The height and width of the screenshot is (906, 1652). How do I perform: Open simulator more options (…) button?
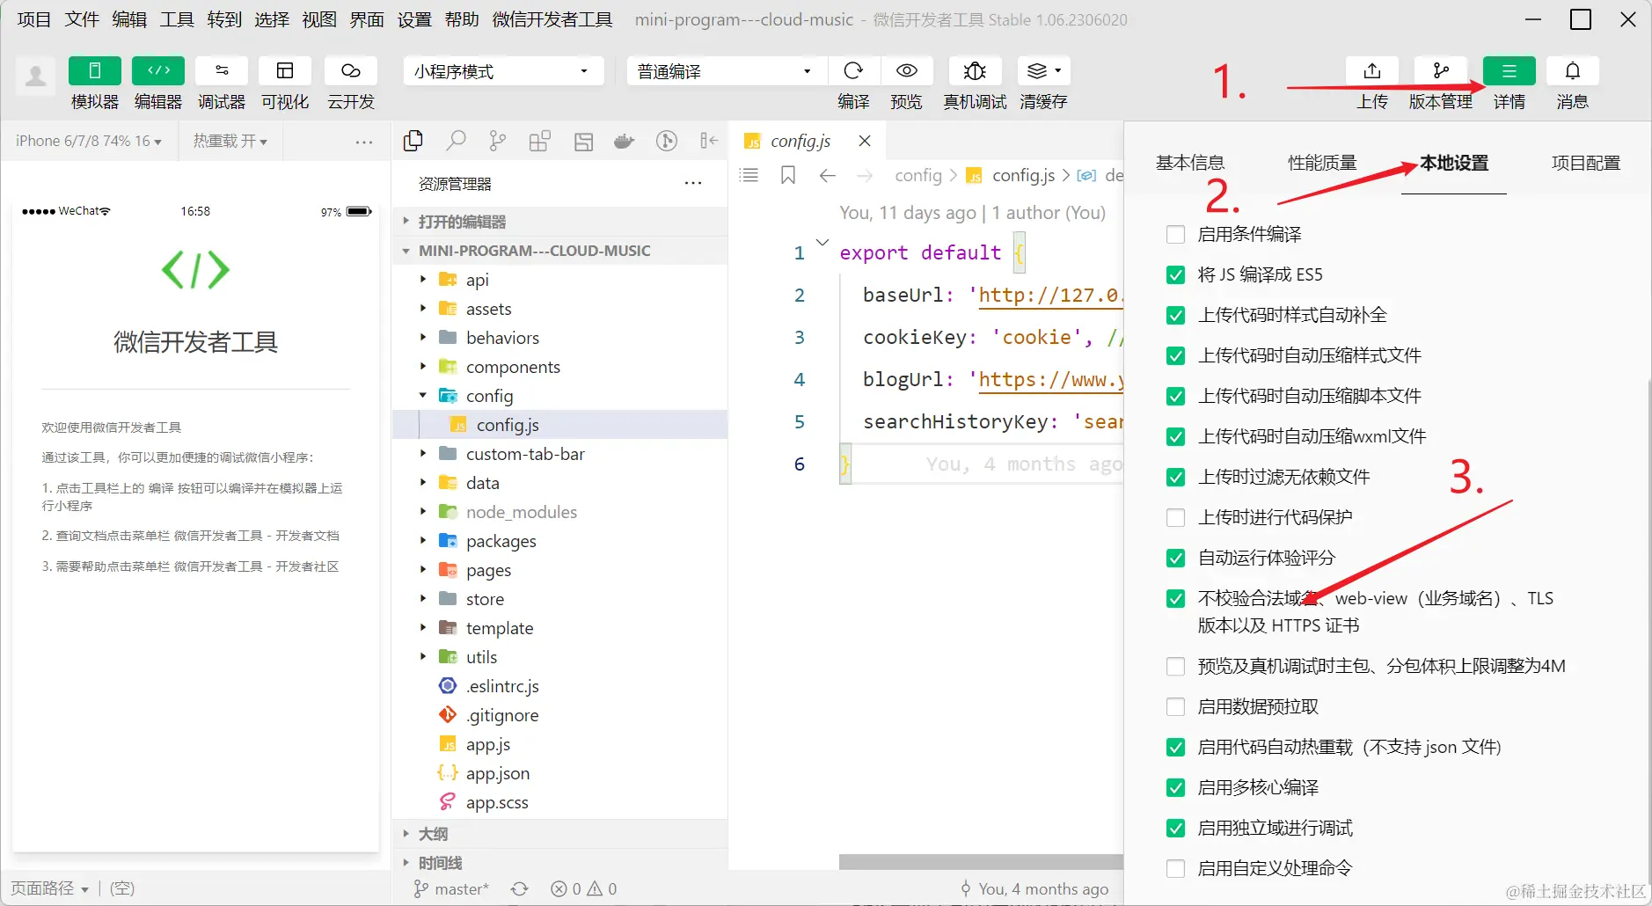364,141
